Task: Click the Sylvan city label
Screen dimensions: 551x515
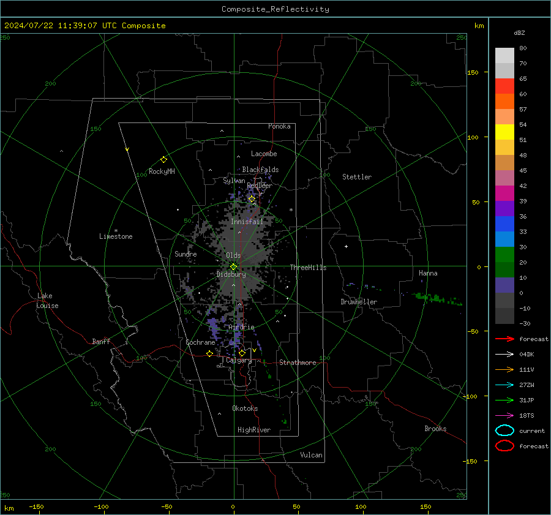Action: pyautogui.click(x=234, y=181)
